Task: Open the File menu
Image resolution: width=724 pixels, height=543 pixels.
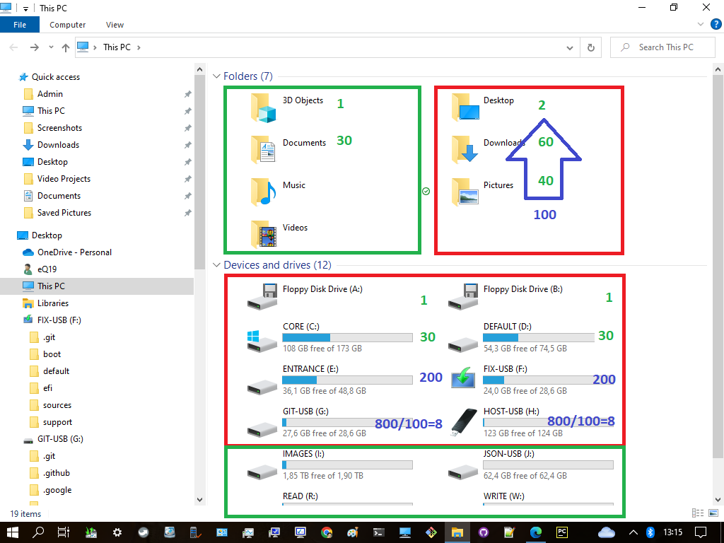Action: [20, 25]
